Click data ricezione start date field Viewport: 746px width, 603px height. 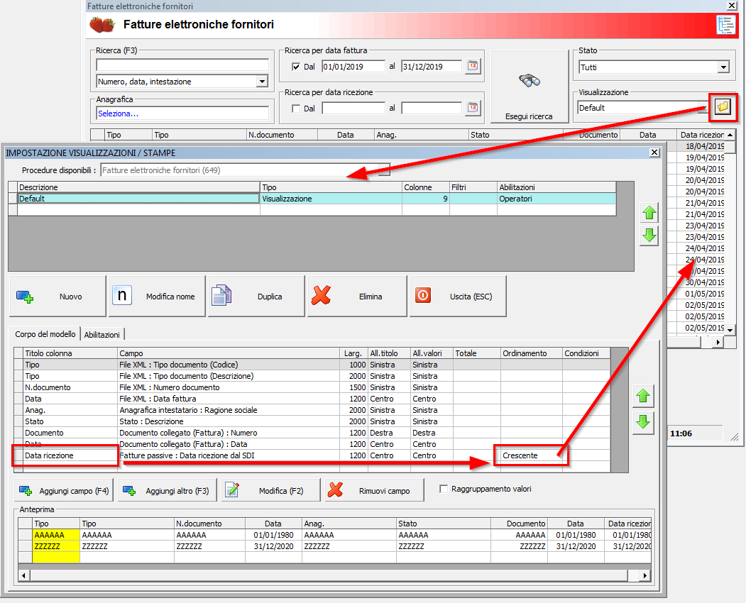353,109
